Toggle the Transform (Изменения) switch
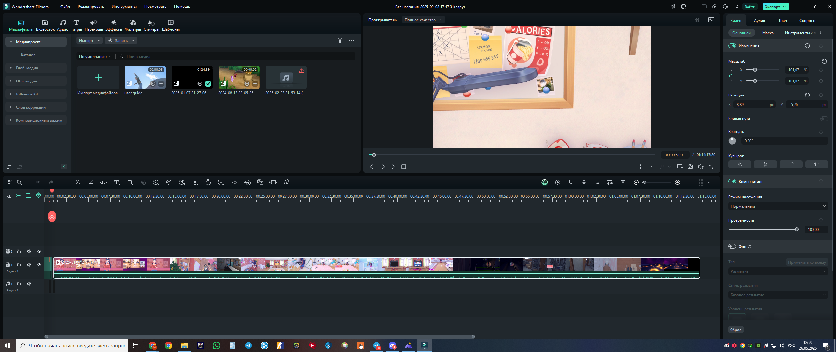The height and width of the screenshot is (352, 836). pos(732,46)
